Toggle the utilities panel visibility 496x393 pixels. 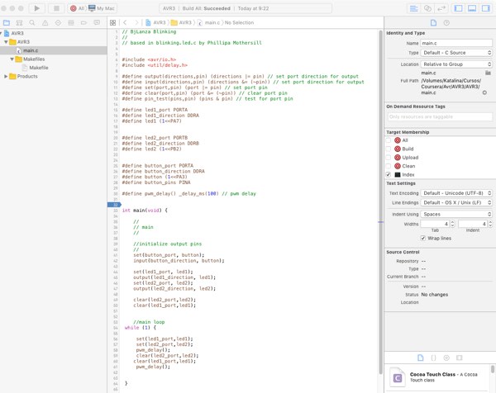point(486,8)
